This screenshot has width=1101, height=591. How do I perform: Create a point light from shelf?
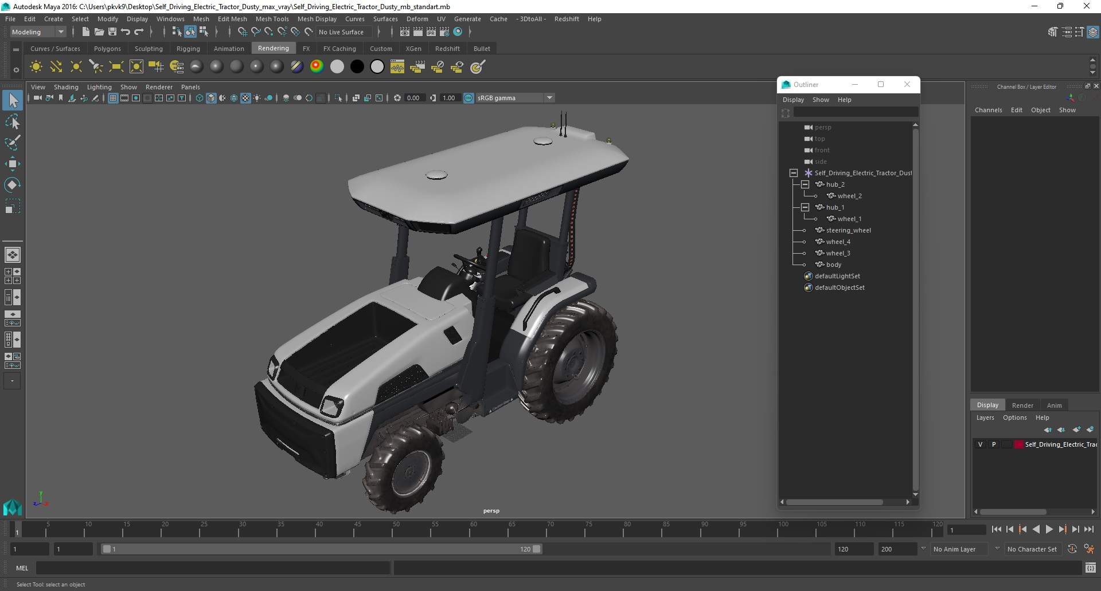(76, 67)
